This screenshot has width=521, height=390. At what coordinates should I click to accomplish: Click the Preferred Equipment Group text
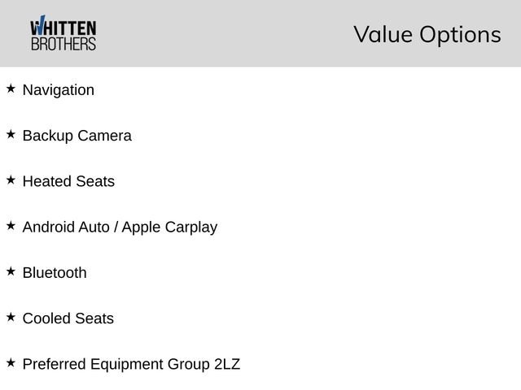(x=116, y=364)
